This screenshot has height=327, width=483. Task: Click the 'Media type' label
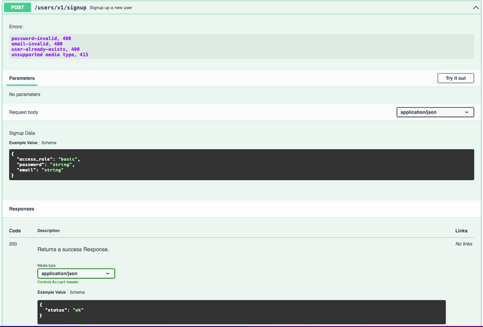pos(47,265)
